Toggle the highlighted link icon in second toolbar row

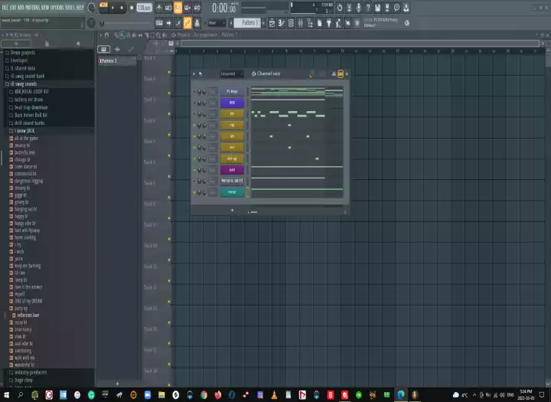[187, 23]
